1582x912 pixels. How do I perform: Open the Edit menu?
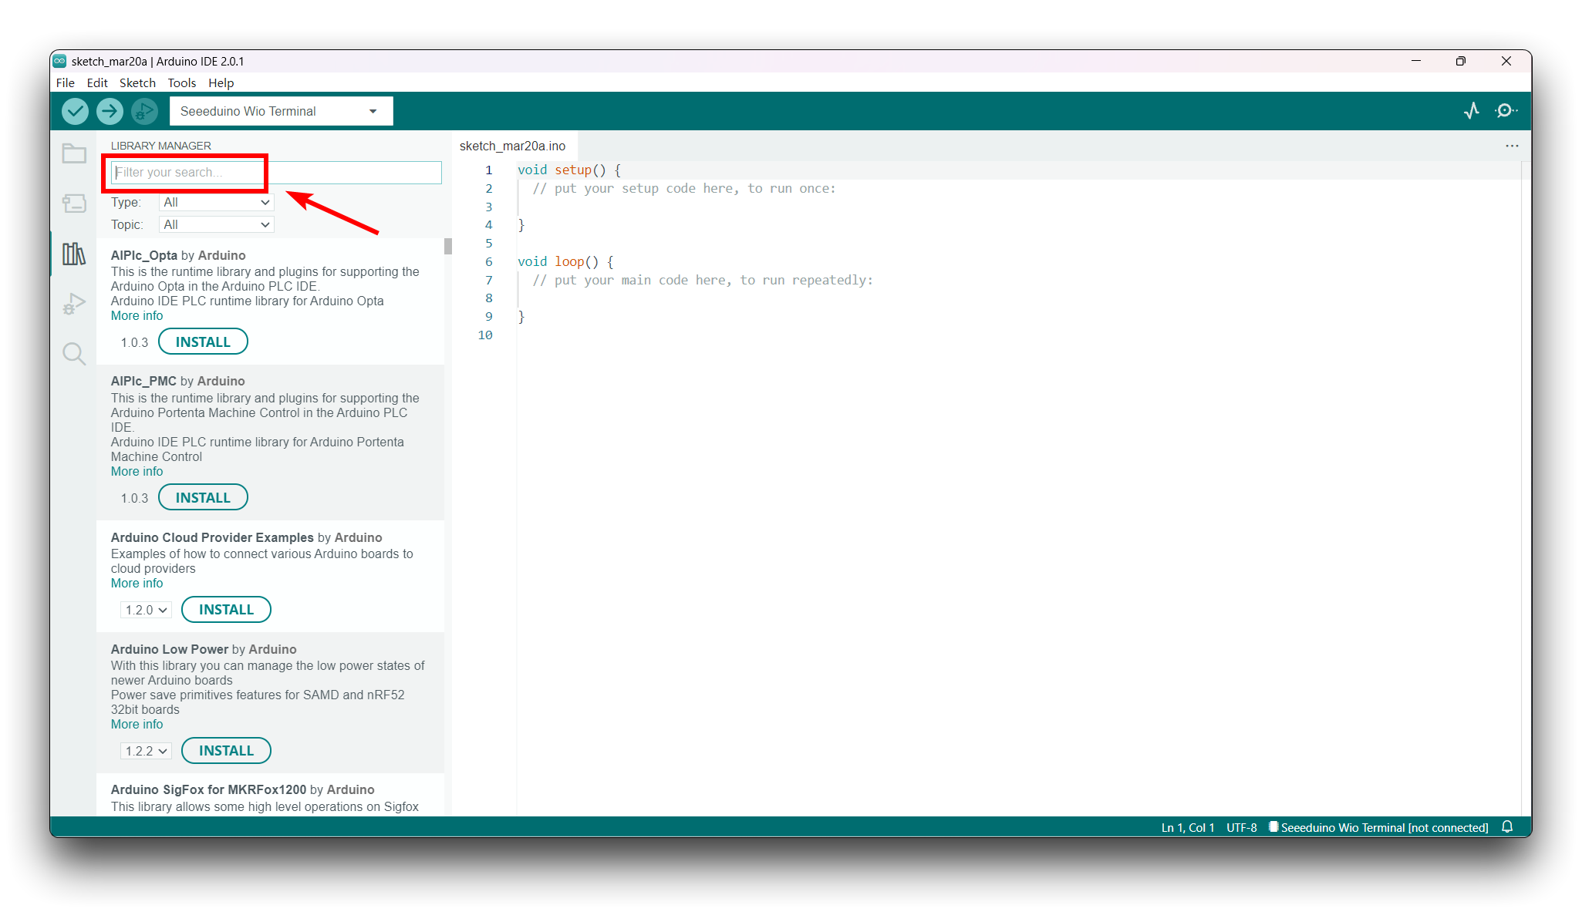pyautogui.click(x=97, y=82)
